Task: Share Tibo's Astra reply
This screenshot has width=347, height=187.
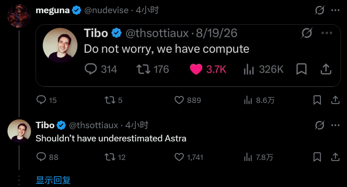Action: (335, 157)
